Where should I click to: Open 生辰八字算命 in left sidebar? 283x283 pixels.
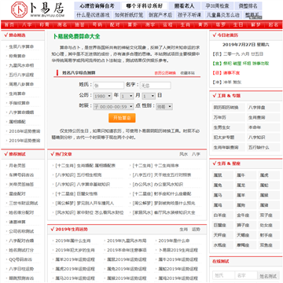pos(21,46)
